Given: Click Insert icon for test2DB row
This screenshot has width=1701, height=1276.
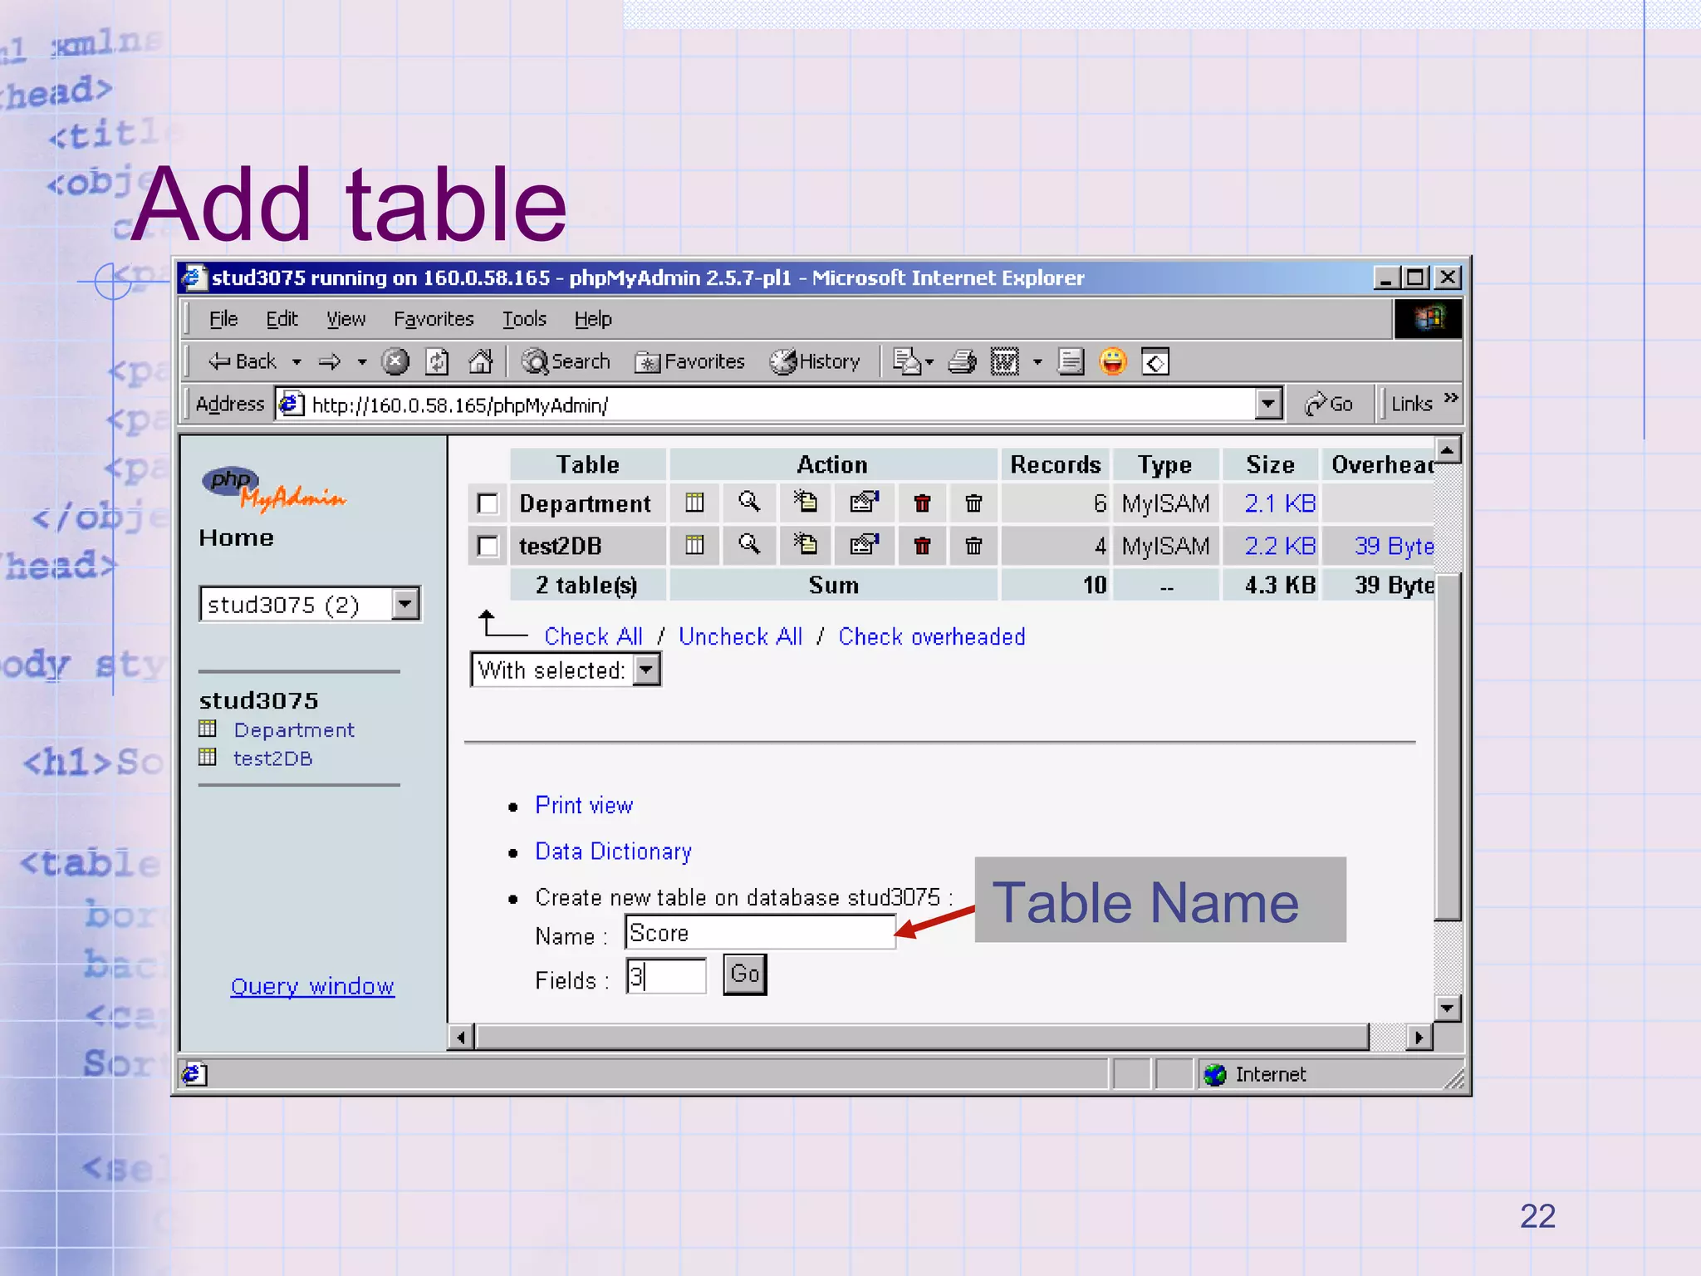Looking at the screenshot, I should [x=805, y=544].
